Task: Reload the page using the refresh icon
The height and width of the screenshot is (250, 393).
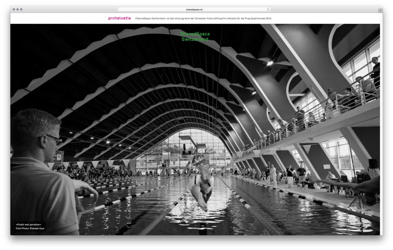Action: (268, 10)
